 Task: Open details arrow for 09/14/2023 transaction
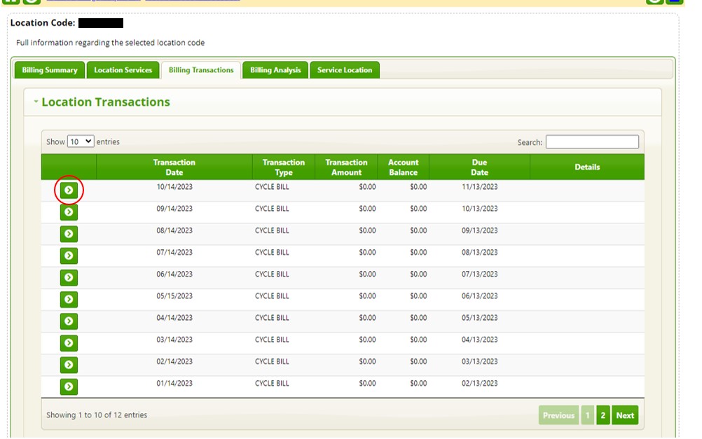click(69, 211)
